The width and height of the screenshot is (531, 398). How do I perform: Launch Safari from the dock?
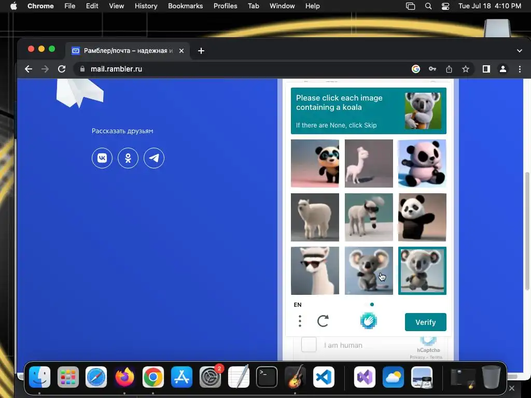click(96, 377)
